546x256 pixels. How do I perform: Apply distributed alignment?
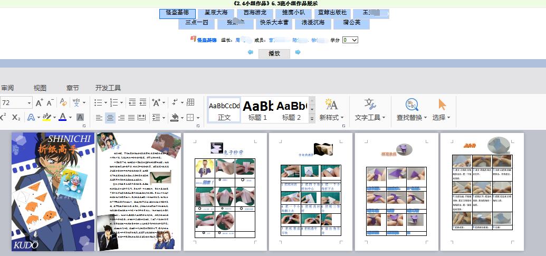142,118
